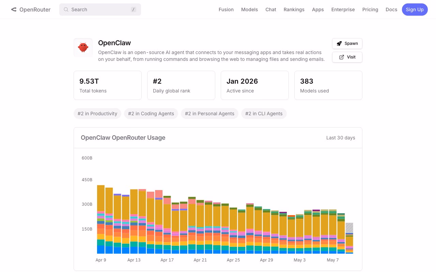Click the Jan 2026 Active since card
This screenshot has width=436, height=272.
(255, 85)
